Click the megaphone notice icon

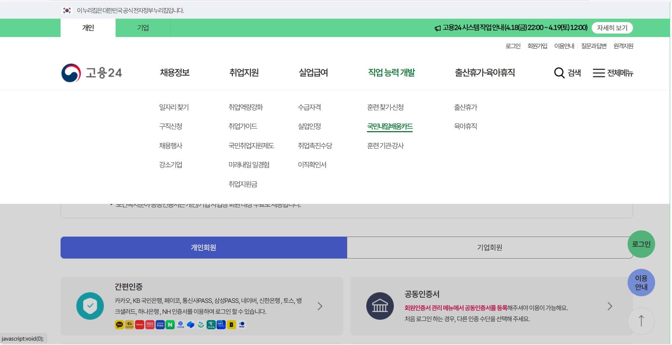[x=437, y=28]
